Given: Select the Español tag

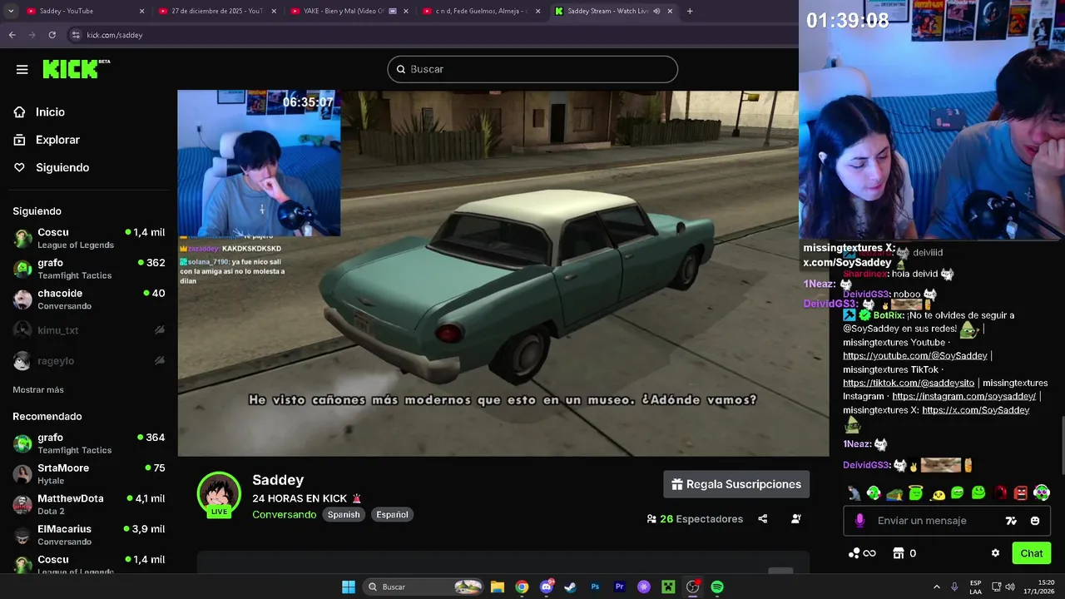Looking at the screenshot, I should tap(392, 514).
